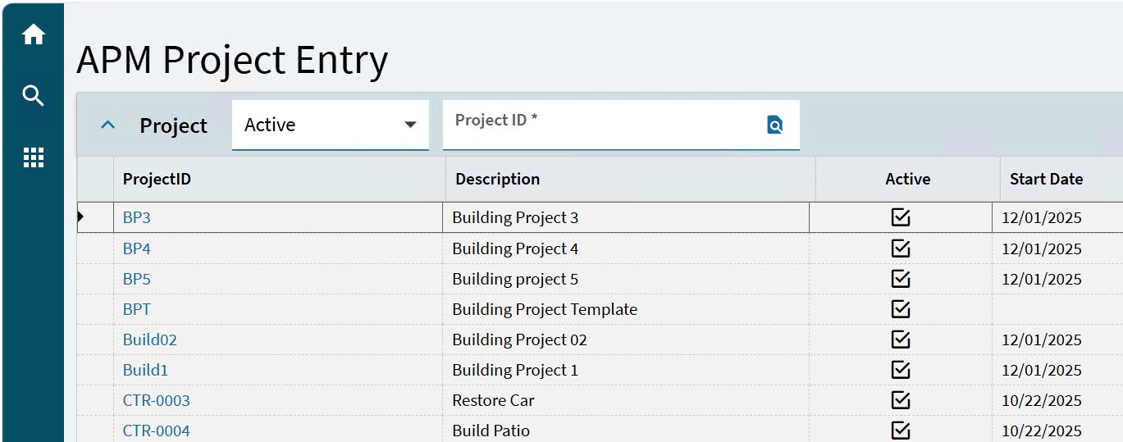Screen dimensions: 1123x442
Task: Click the BP4 start date cell
Action: 1057,248
